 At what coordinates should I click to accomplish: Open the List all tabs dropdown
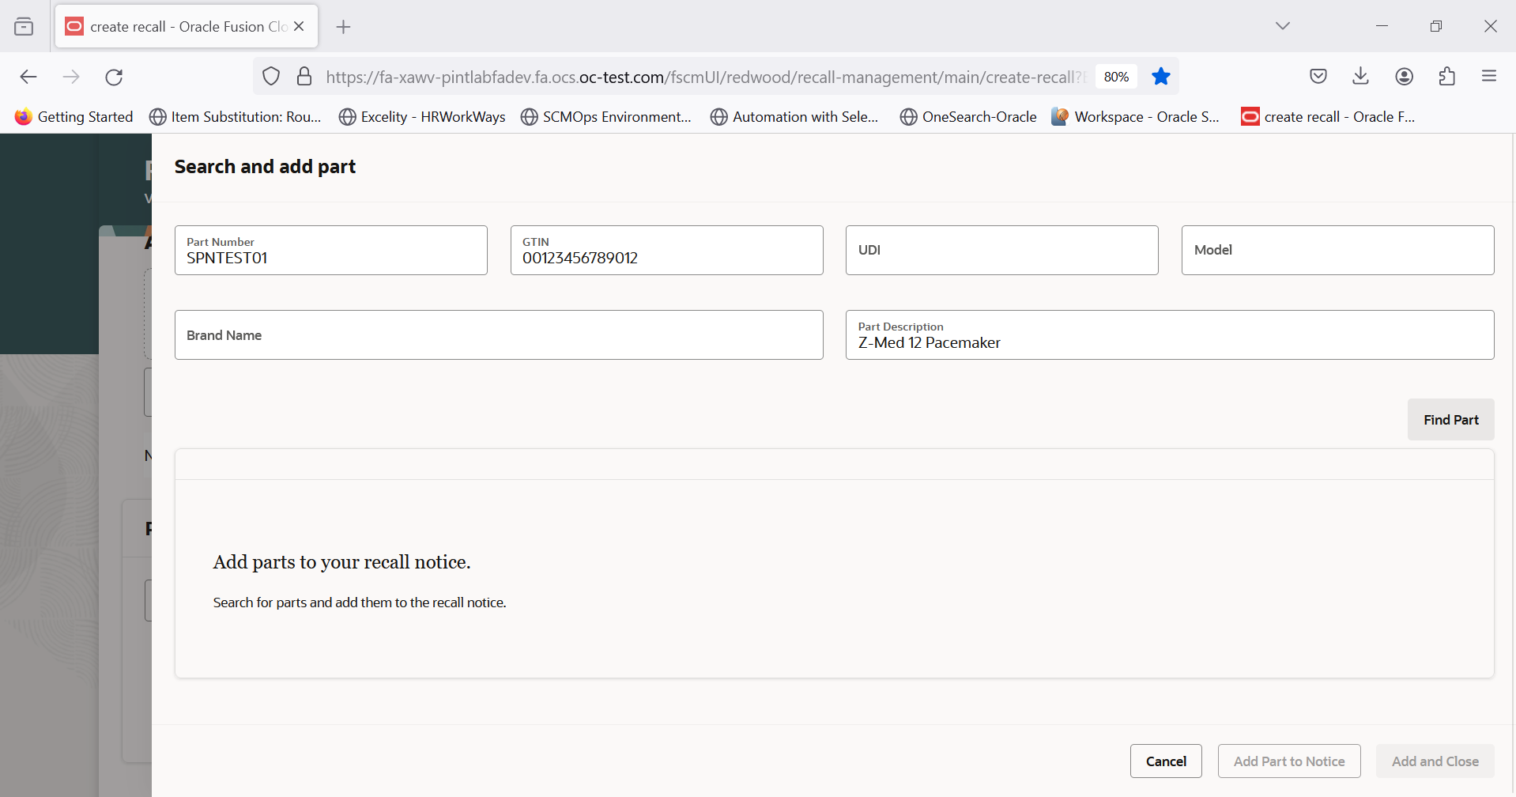pyautogui.click(x=1282, y=26)
